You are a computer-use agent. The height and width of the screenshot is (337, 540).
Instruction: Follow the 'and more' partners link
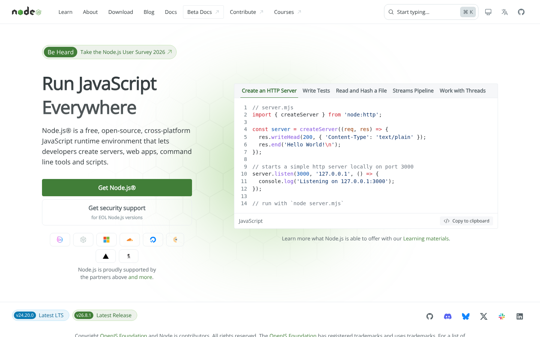pos(140,277)
